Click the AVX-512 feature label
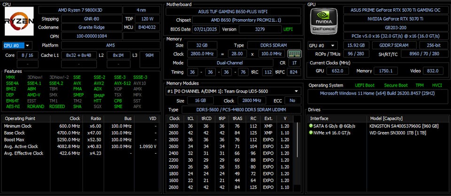 click(x=122, y=83)
